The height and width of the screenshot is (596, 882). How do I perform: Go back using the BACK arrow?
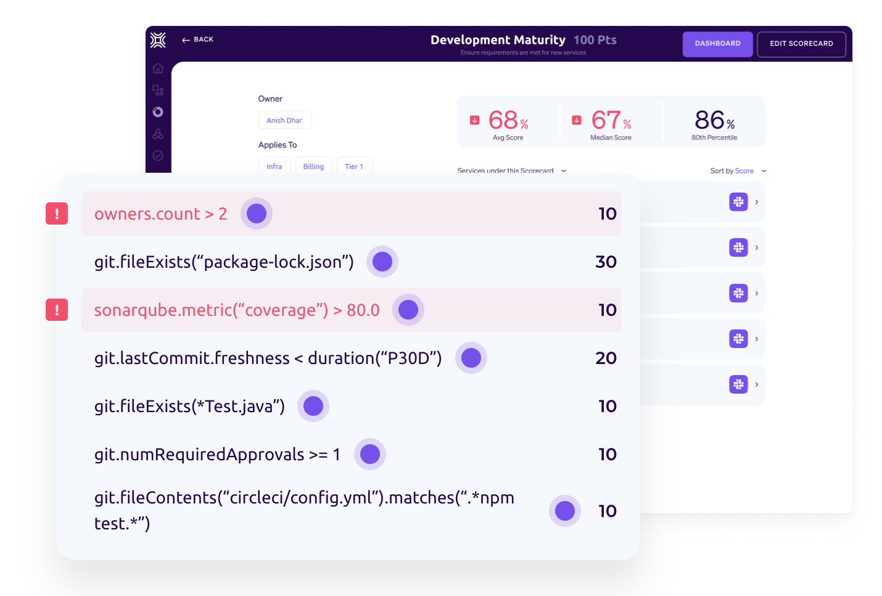tap(197, 39)
